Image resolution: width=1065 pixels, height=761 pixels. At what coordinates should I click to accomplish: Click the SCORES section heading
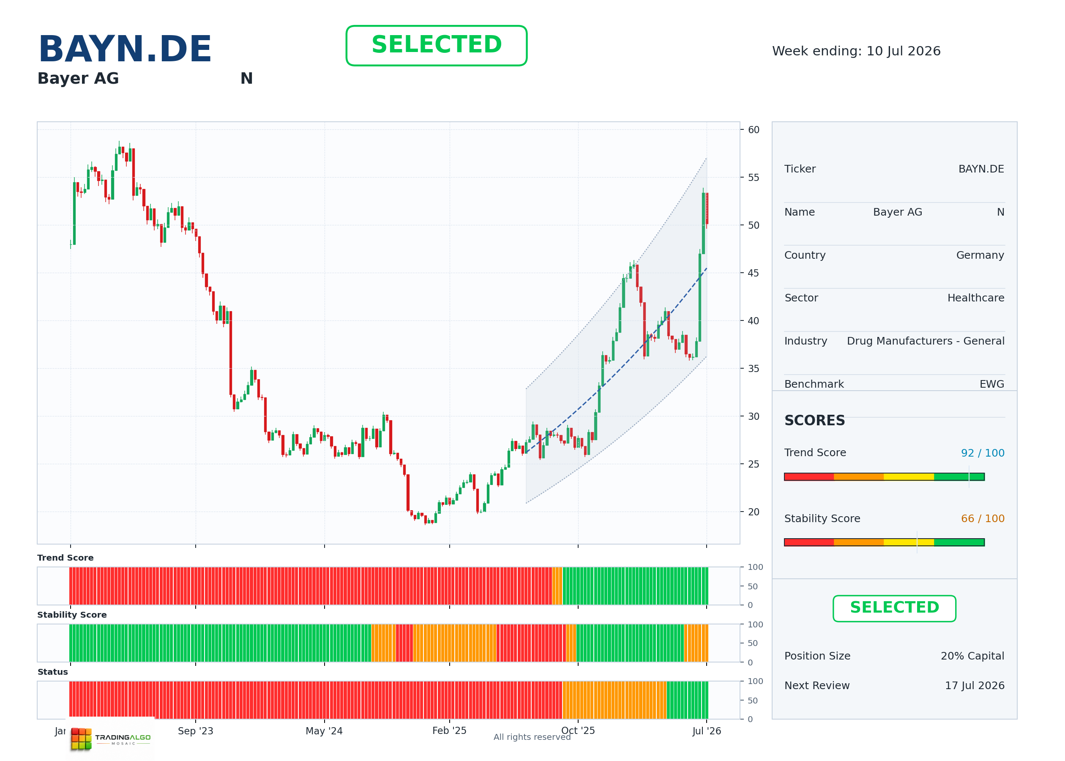click(x=814, y=420)
